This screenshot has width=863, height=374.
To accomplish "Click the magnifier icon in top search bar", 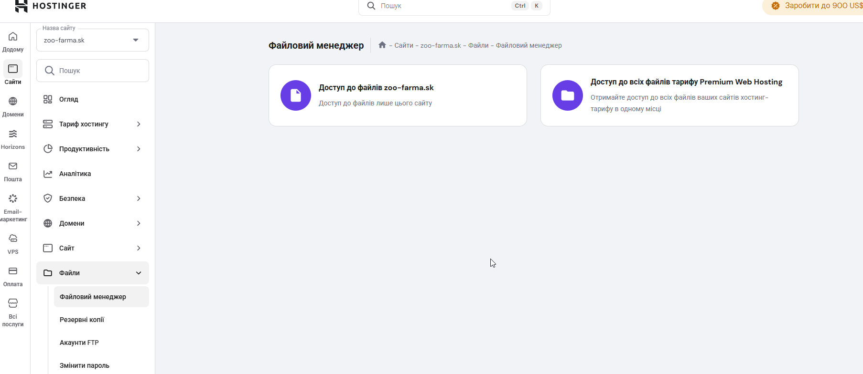I will [x=371, y=6].
